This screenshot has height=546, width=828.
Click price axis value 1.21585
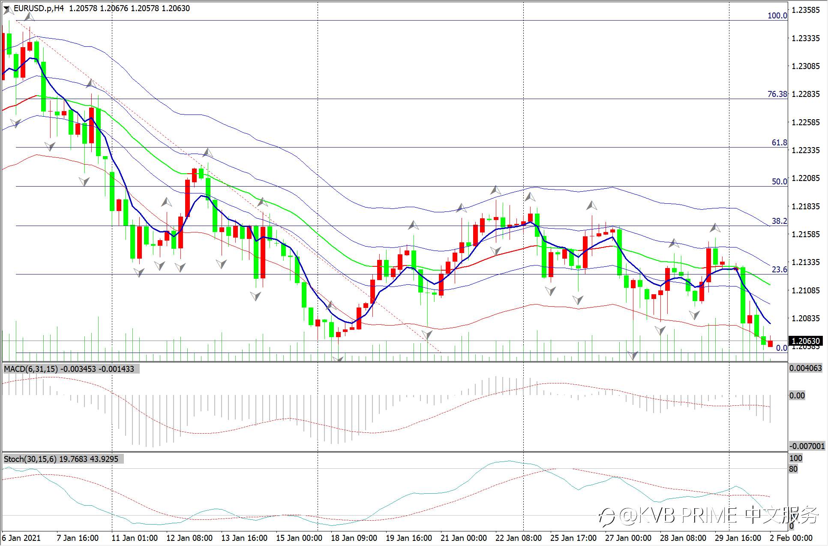806,234
